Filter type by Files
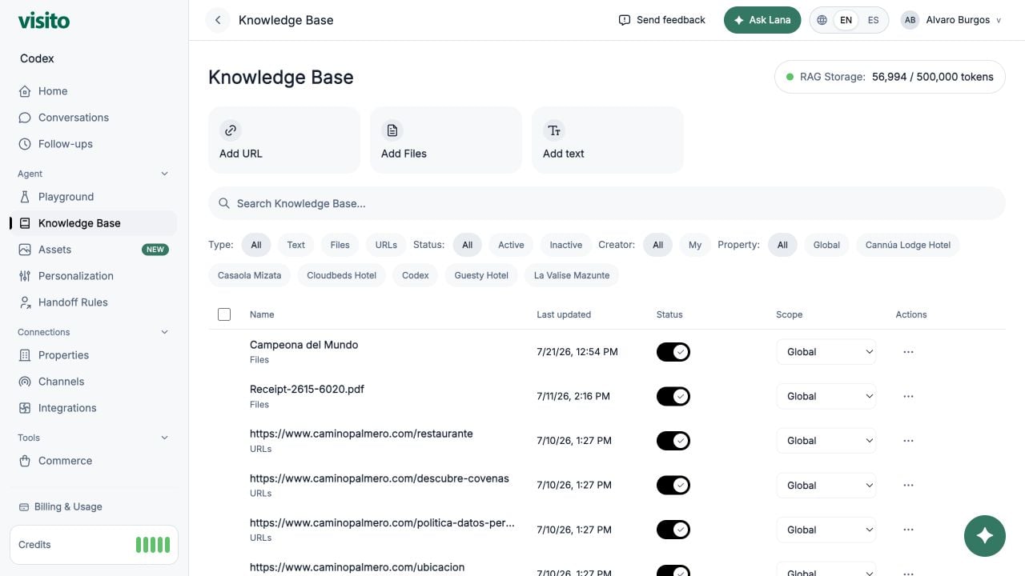 [x=340, y=245]
